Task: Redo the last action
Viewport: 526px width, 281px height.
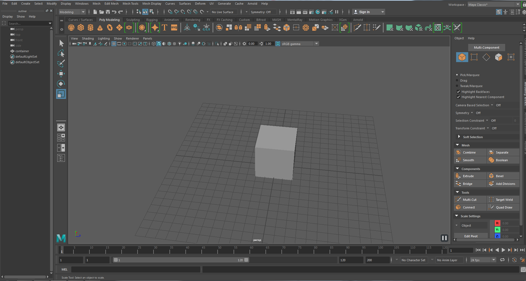Action: click(x=120, y=12)
